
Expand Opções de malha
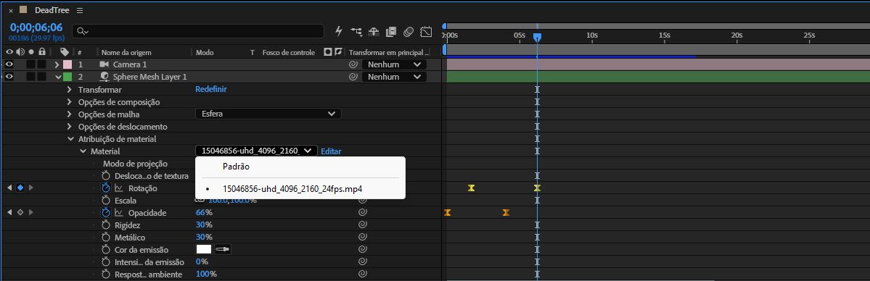tap(70, 114)
